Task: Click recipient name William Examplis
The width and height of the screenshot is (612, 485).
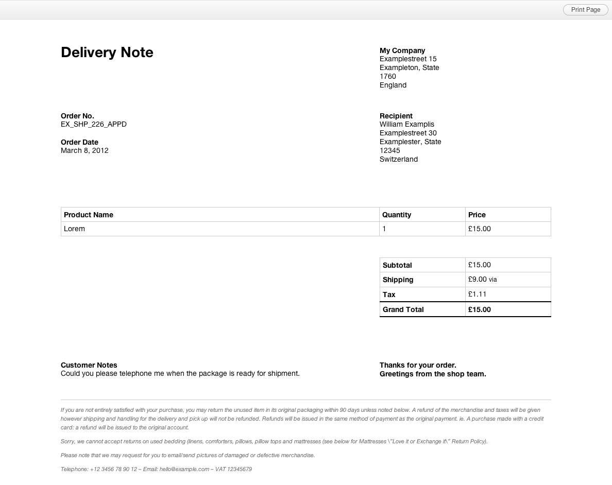Action: 407,124
